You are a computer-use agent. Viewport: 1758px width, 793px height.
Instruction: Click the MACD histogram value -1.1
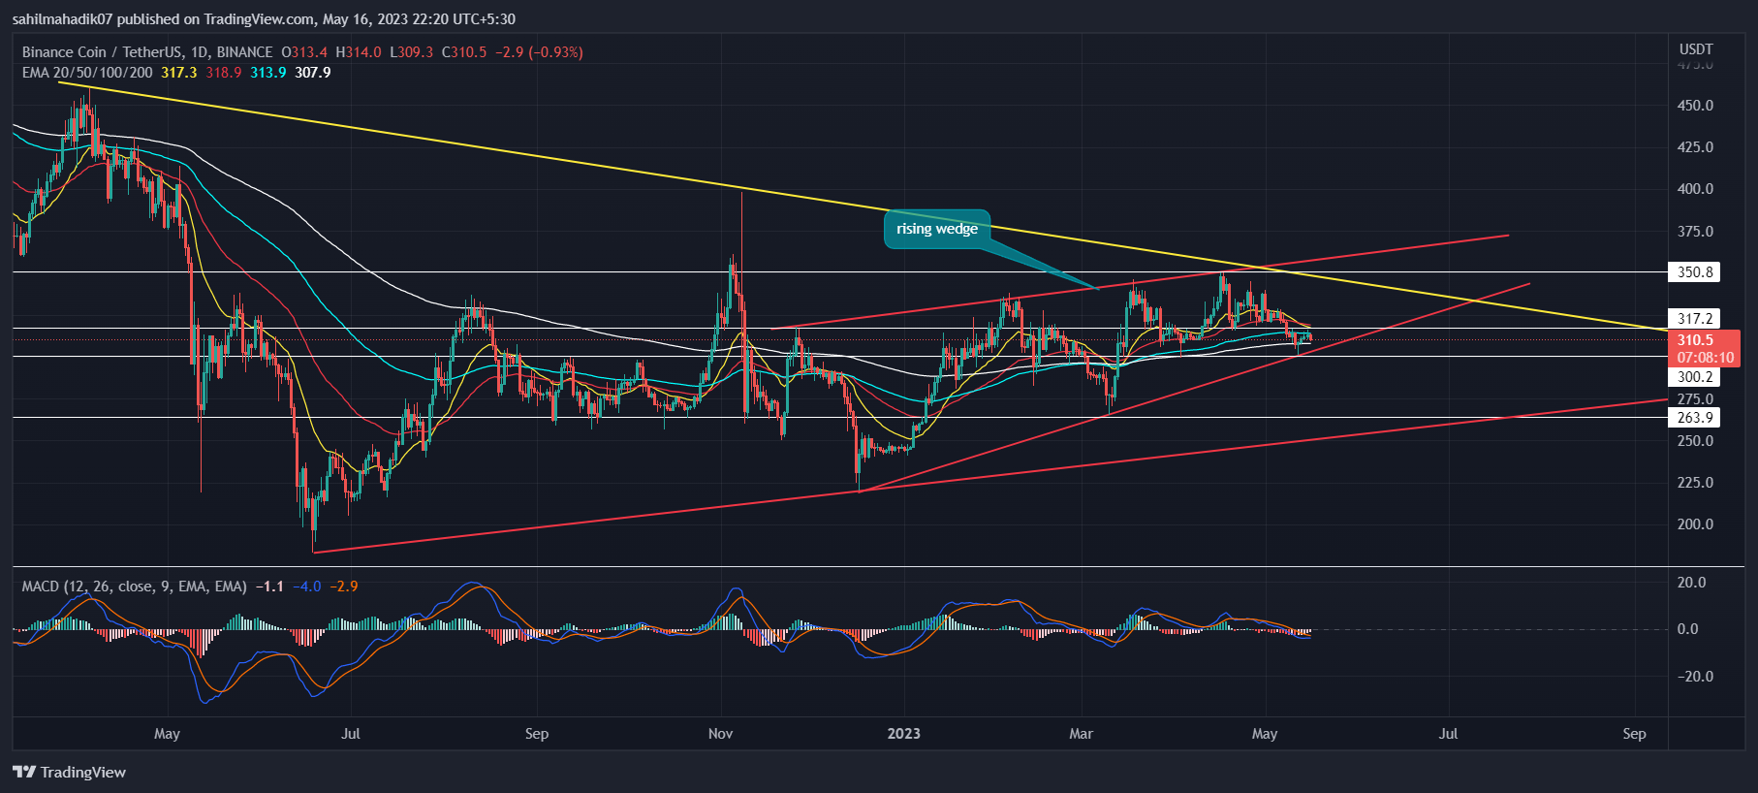pos(269,587)
